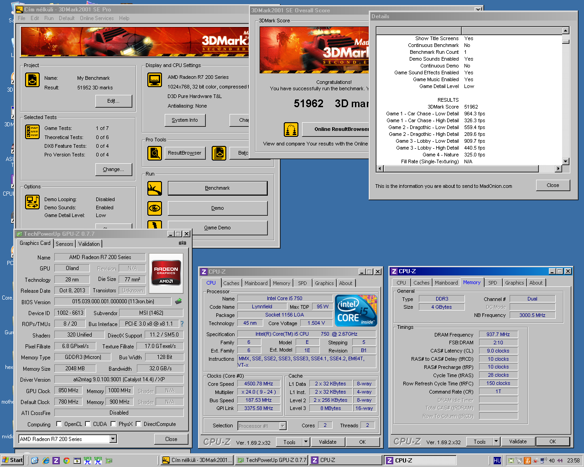Click the Radeon Graphics logo in GPU-Z
The height and width of the screenshot is (467, 584).
coord(166,273)
